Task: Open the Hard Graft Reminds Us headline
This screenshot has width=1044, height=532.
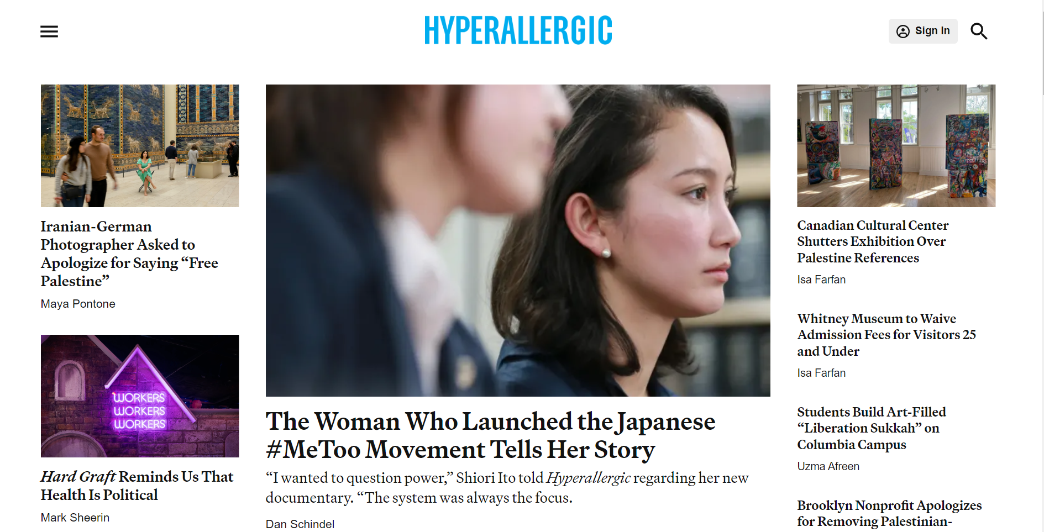Action: (x=137, y=486)
